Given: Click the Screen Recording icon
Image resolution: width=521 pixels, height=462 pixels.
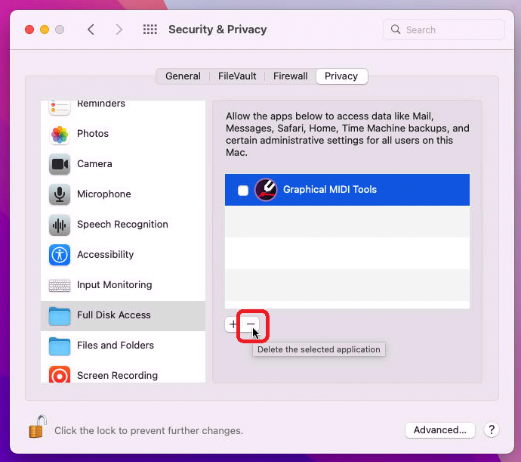Looking at the screenshot, I should tap(60, 374).
